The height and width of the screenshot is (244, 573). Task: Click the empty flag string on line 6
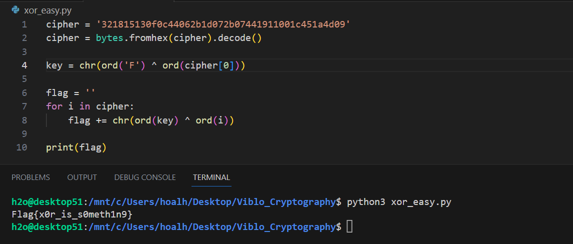point(89,93)
